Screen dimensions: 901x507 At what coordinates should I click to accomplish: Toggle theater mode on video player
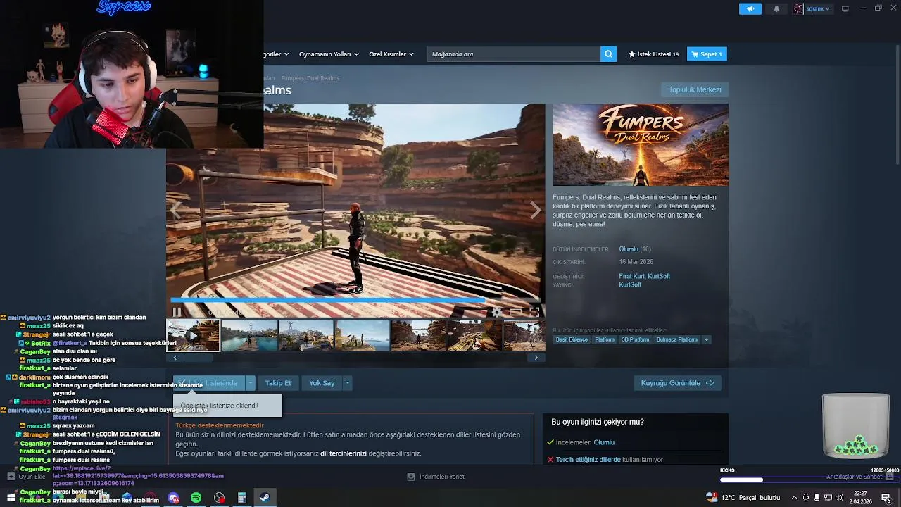(x=515, y=312)
